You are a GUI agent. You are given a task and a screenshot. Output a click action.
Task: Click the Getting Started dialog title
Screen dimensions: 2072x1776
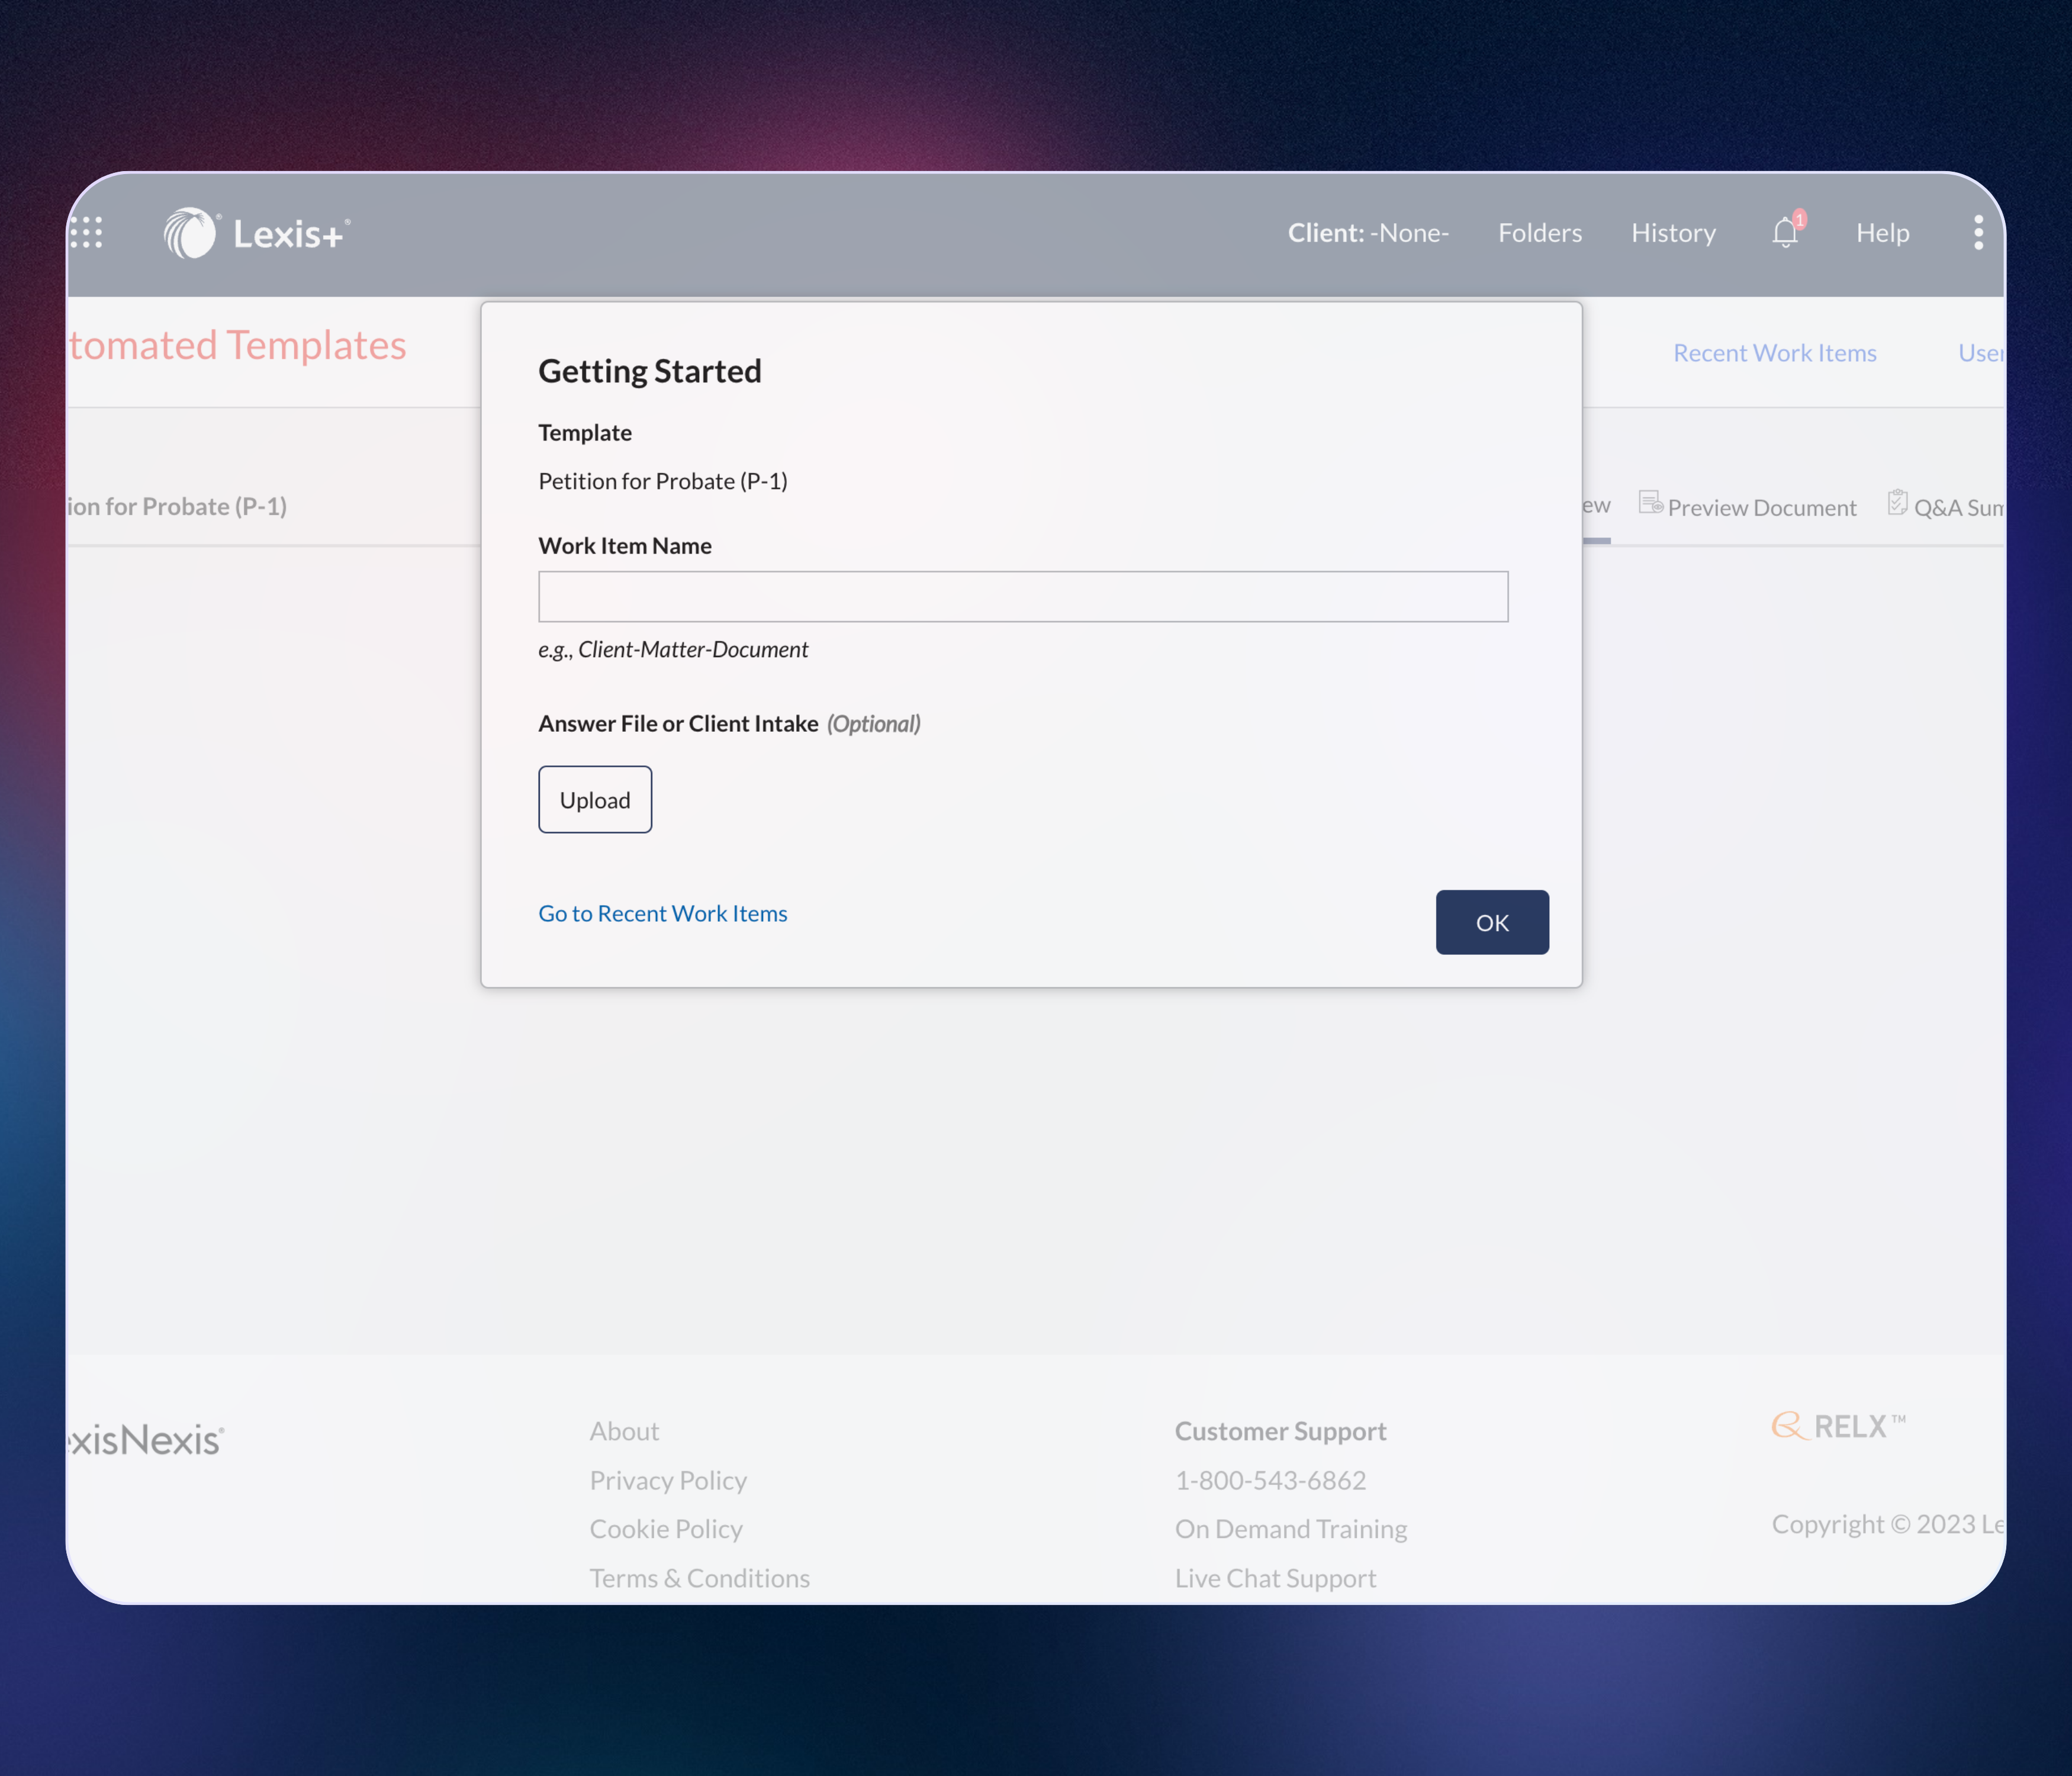coord(650,371)
